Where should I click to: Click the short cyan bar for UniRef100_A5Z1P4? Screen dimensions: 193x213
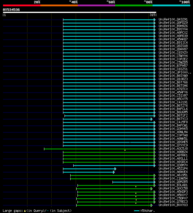click(89, 169)
